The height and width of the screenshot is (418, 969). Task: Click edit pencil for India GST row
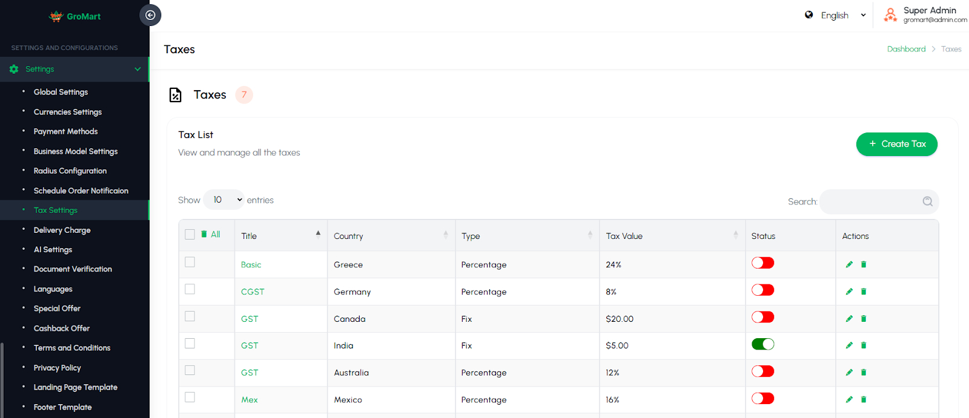point(849,345)
